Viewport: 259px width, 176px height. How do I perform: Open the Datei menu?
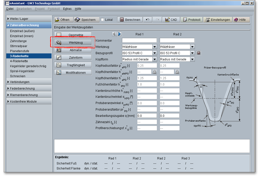click(x=10, y=9)
